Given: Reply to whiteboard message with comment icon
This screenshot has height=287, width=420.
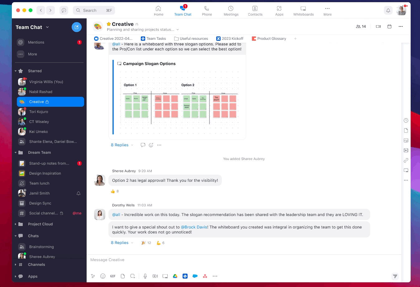Looking at the screenshot, I should tap(143, 145).
